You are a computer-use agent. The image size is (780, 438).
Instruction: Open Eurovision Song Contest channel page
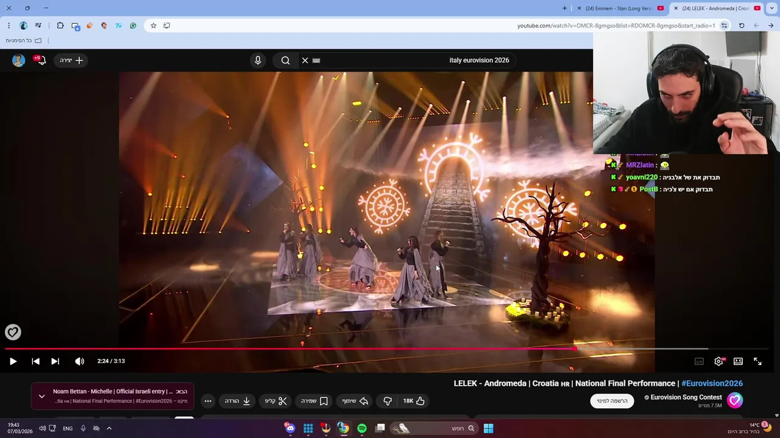686,397
